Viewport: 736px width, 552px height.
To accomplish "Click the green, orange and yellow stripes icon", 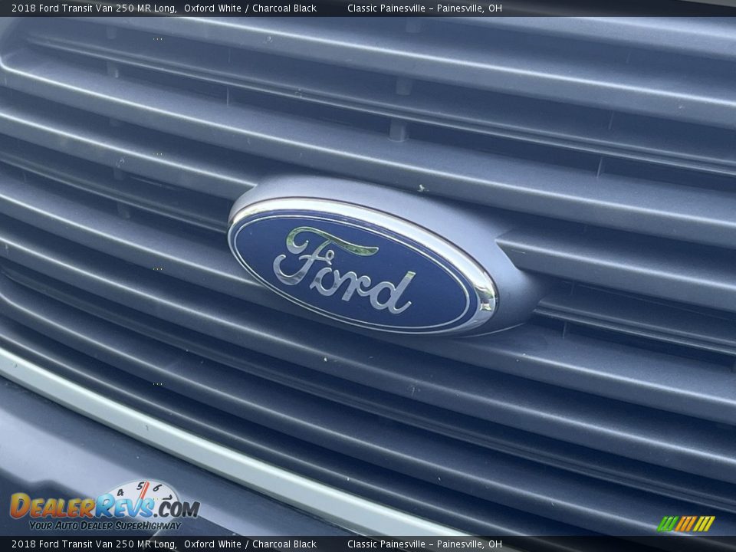I will pyautogui.click(x=685, y=524).
